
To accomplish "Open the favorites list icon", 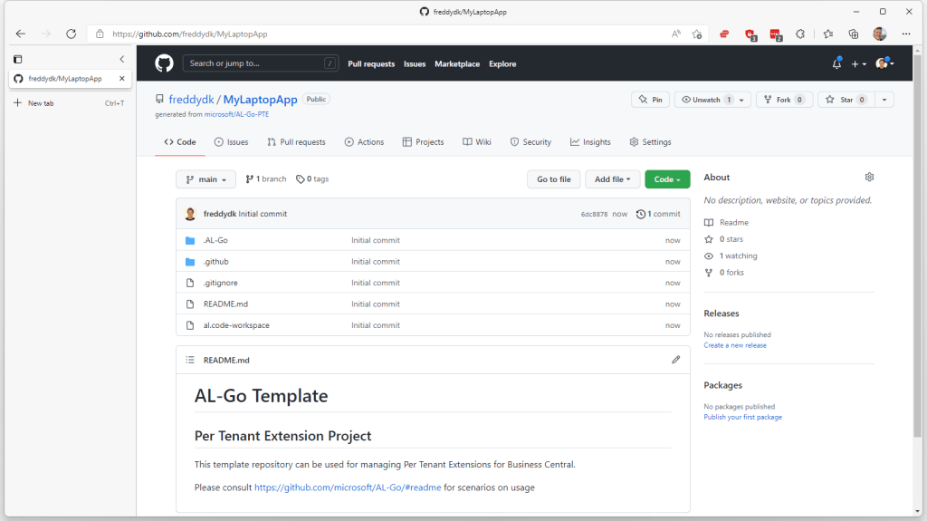I will 827,34.
